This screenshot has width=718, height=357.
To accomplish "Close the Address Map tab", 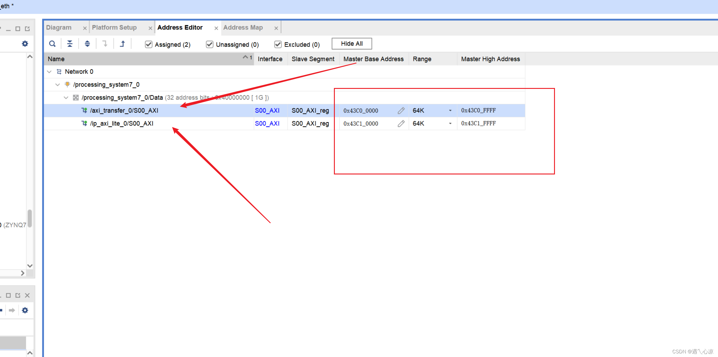I will click(x=276, y=28).
